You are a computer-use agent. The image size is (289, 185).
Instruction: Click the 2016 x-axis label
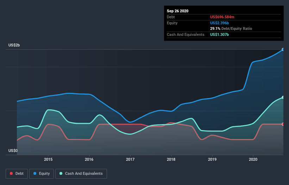[89, 159]
